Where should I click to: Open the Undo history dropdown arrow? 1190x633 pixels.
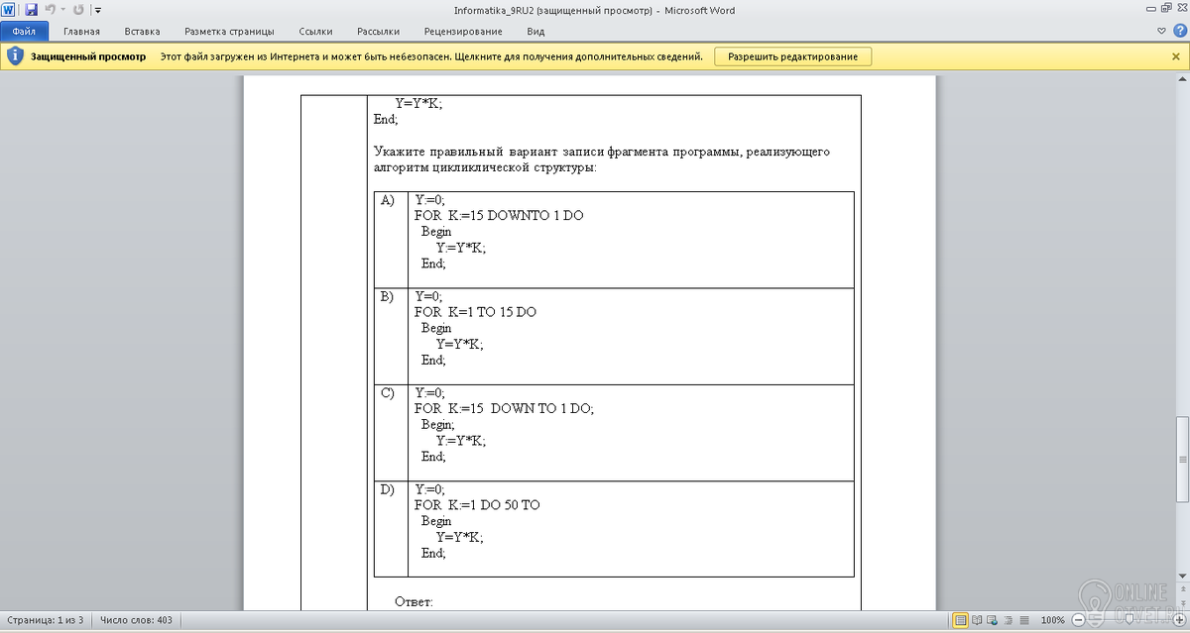(x=61, y=10)
